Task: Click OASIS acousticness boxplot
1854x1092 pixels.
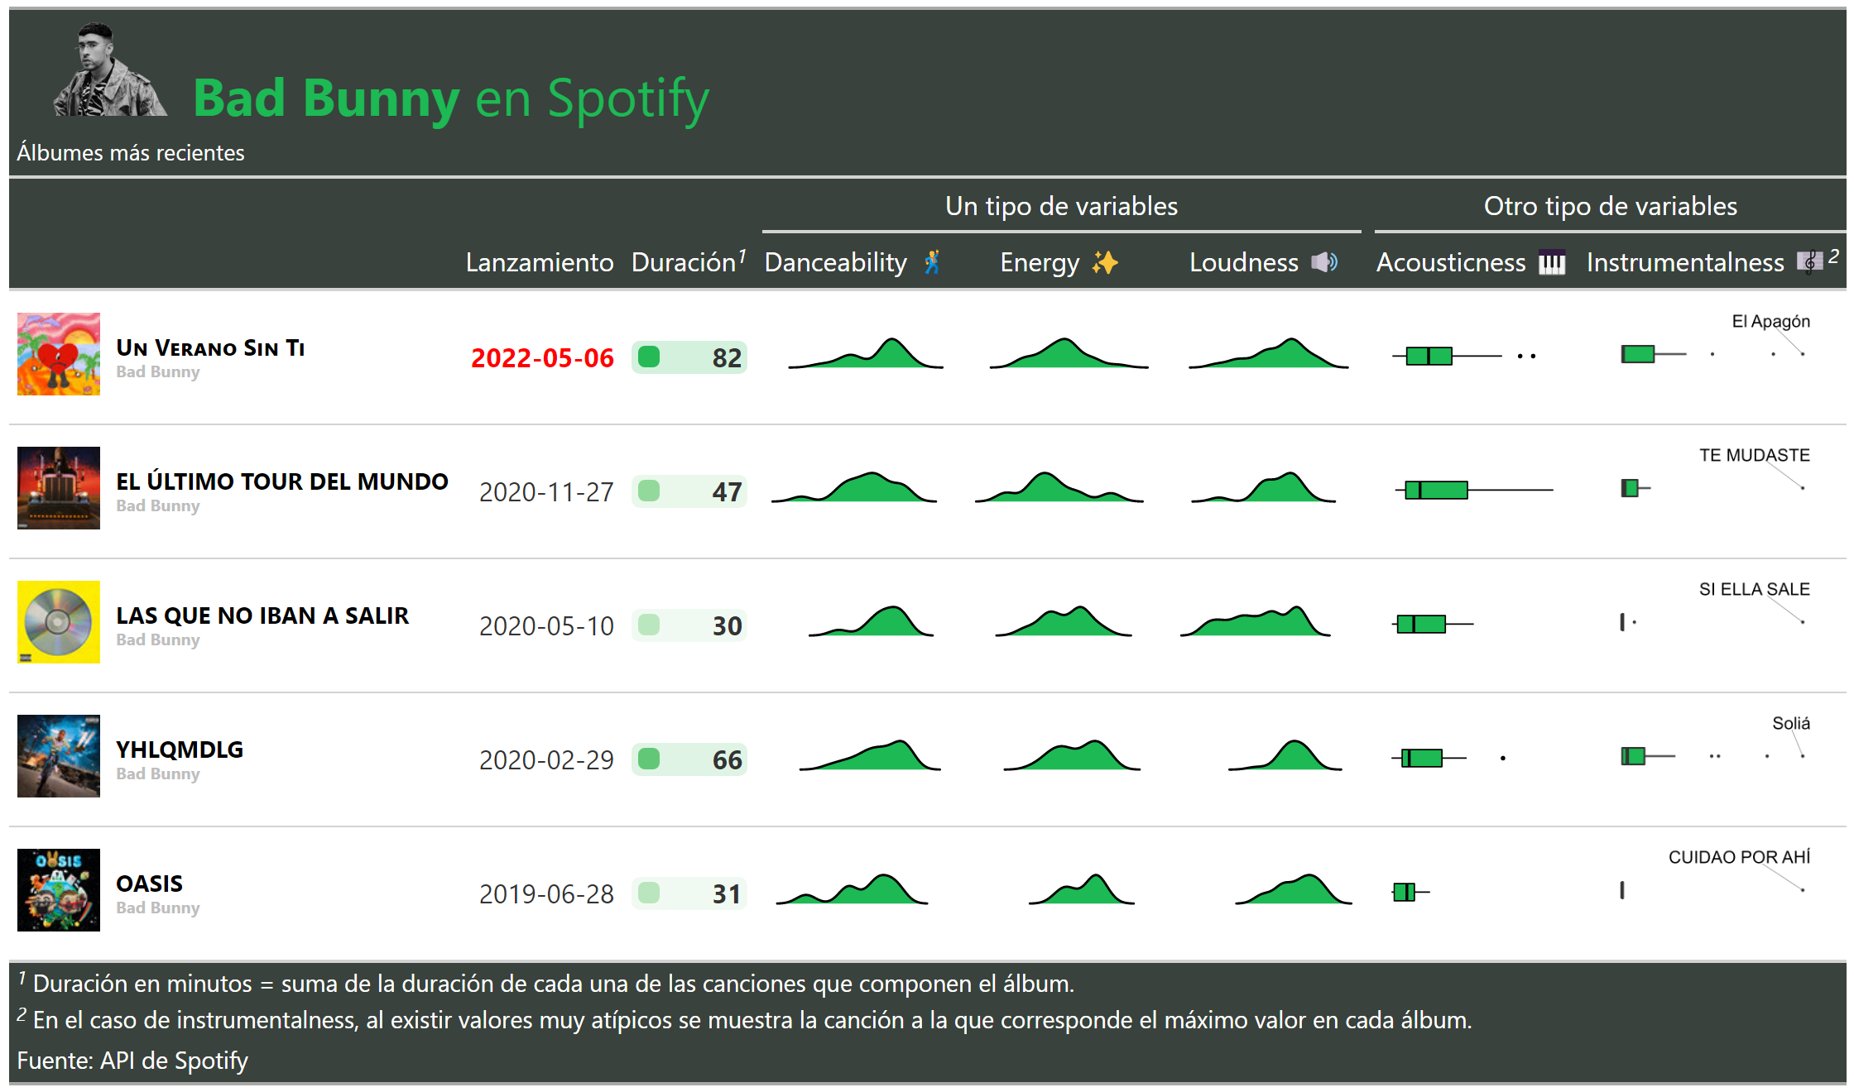Action: pyautogui.click(x=1411, y=892)
